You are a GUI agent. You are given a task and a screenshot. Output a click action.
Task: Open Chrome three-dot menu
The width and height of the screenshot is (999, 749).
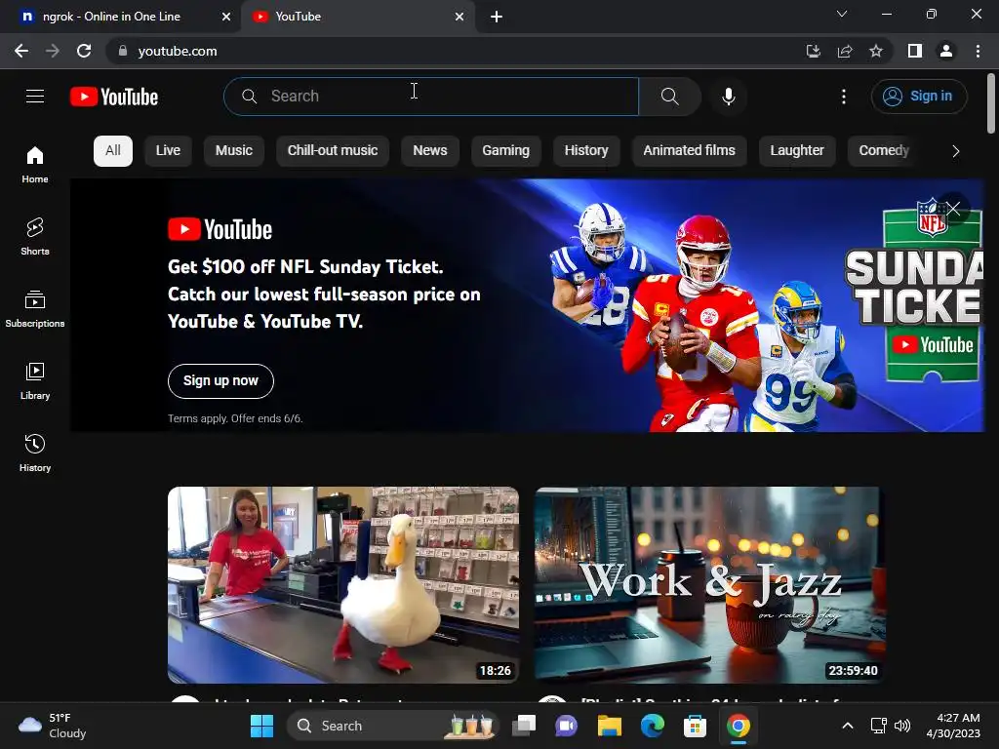click(978, 51)
